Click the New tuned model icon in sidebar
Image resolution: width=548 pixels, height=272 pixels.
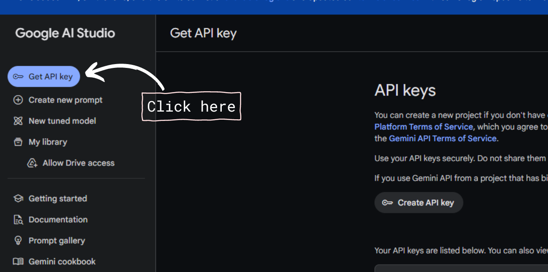click(x=18, y=121)
